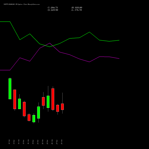Click the 14 Oct date label
149x149 pixels.
[x=19, y=142]
